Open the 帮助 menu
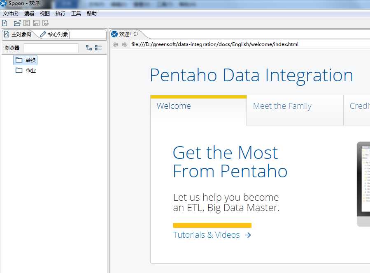The image size is (370, 273). 91,14
